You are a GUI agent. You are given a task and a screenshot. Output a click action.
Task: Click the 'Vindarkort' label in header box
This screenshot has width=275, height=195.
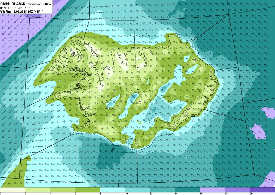coord(34,4)
